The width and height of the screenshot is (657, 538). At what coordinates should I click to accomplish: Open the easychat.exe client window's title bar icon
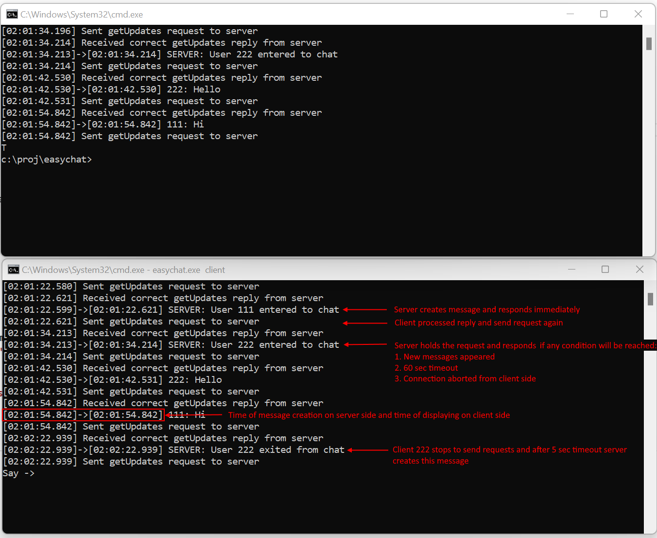[x=14, y=269]
